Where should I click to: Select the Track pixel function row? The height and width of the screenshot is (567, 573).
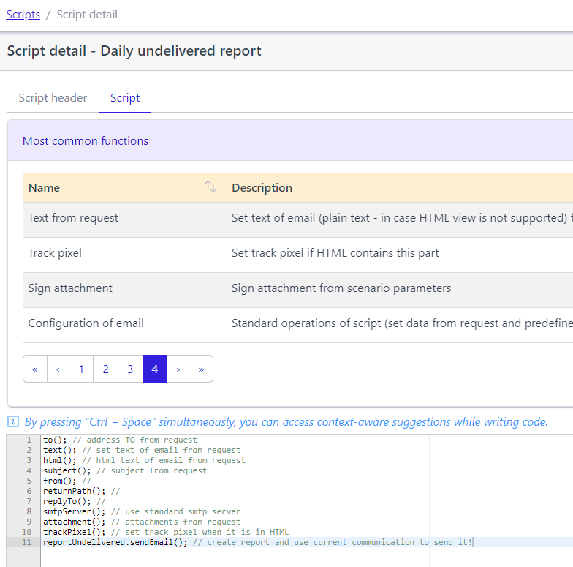pos(298,253)
